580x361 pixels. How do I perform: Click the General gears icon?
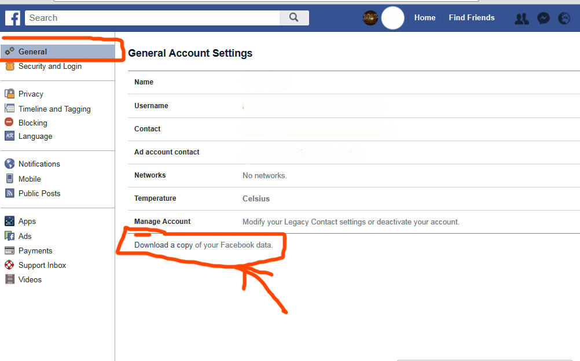point(10,51)
